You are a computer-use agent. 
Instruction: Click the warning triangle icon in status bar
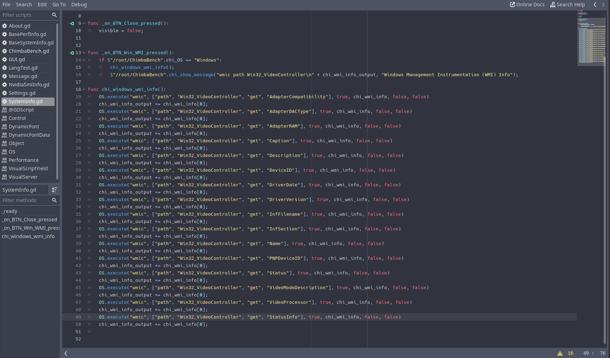(x=560, y=353)
